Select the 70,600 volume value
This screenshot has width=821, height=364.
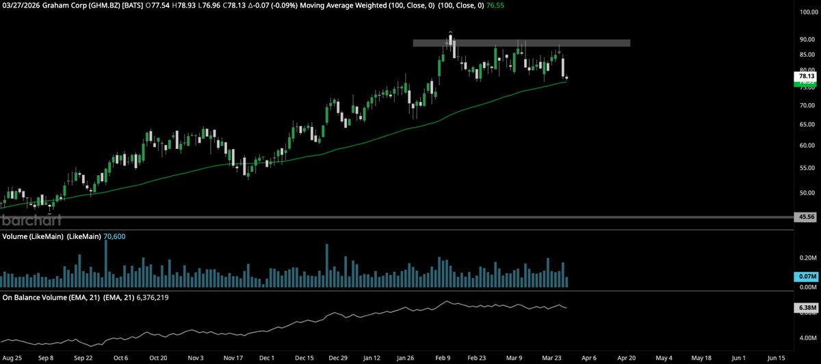[114, 236]
